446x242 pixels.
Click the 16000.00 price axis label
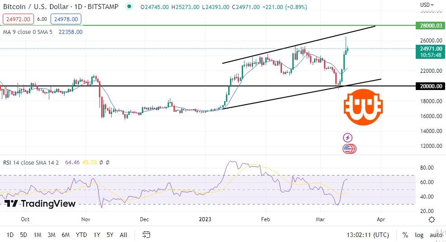[431, 116]
